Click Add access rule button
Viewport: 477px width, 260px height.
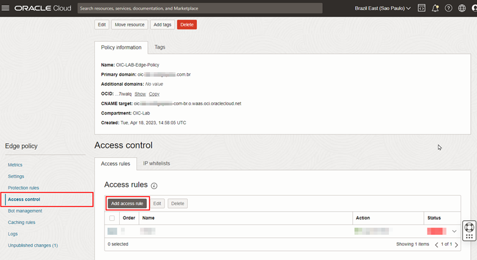[x=127, y=203]
